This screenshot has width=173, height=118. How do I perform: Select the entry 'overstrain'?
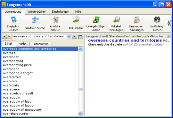click(x=40, y=85)
